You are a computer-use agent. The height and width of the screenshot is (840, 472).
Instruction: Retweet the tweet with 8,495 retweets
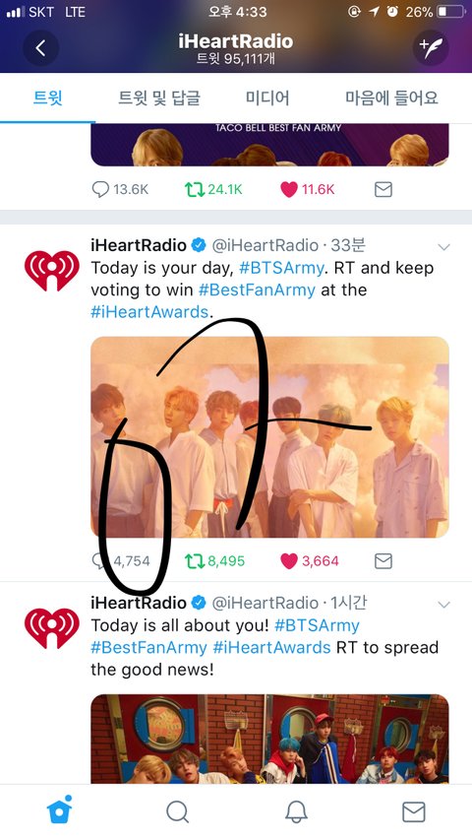click(x=195, y=561)
